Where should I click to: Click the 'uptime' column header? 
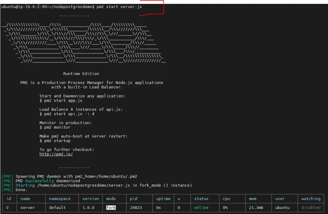[163, 199]
